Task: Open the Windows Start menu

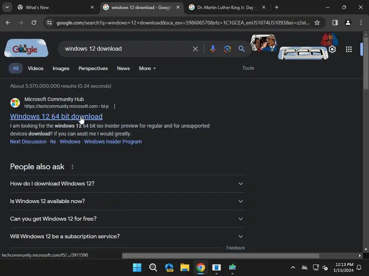Action: [x=137, y=267]
